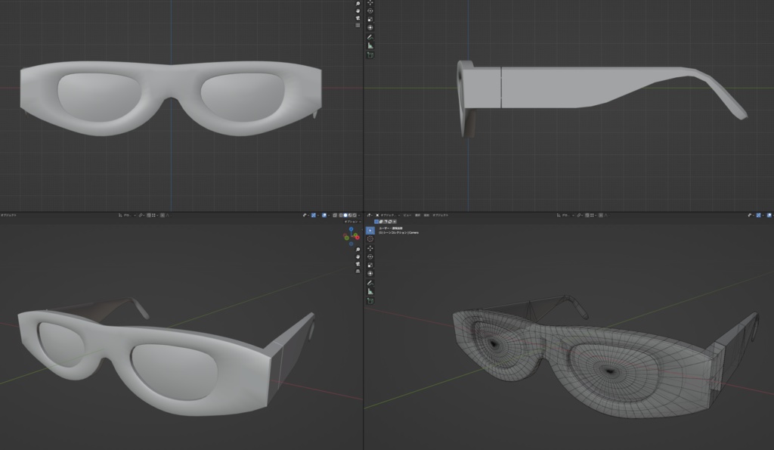
Task: Open the ビュー menu
Action: pyautogui.click(x=407, y=216)
